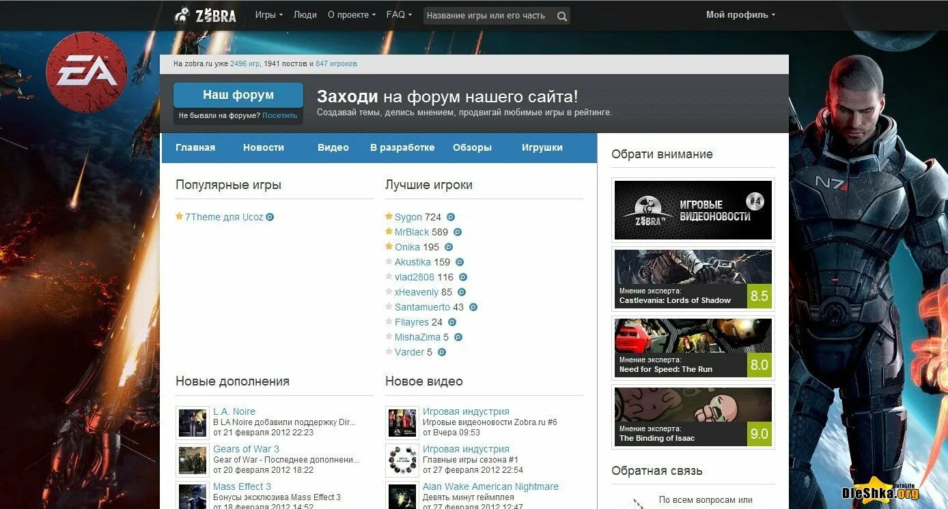Screen dimensions: 948x509
Task: Click grey star next to Fllayres
Action: click(x=389, y=321)
